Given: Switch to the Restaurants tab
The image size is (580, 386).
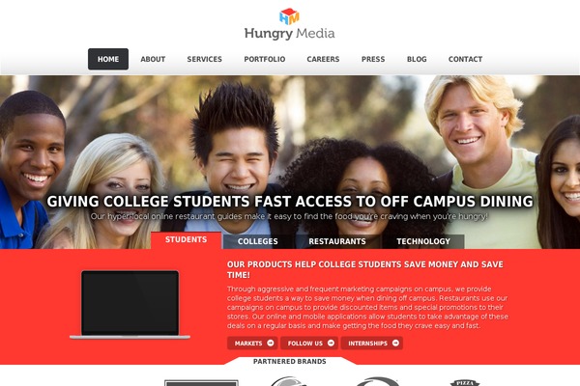Looking at the screenshot, I should [337, 241].
